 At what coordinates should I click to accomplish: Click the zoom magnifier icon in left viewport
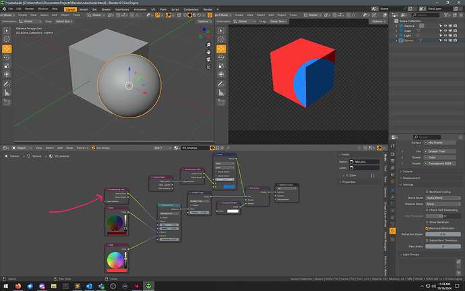click(x=208, y=45)
